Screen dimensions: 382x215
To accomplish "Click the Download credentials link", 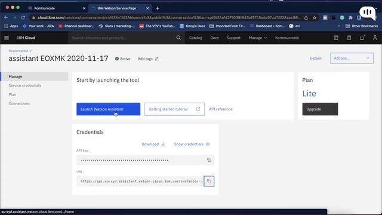I will click(153, 145).
